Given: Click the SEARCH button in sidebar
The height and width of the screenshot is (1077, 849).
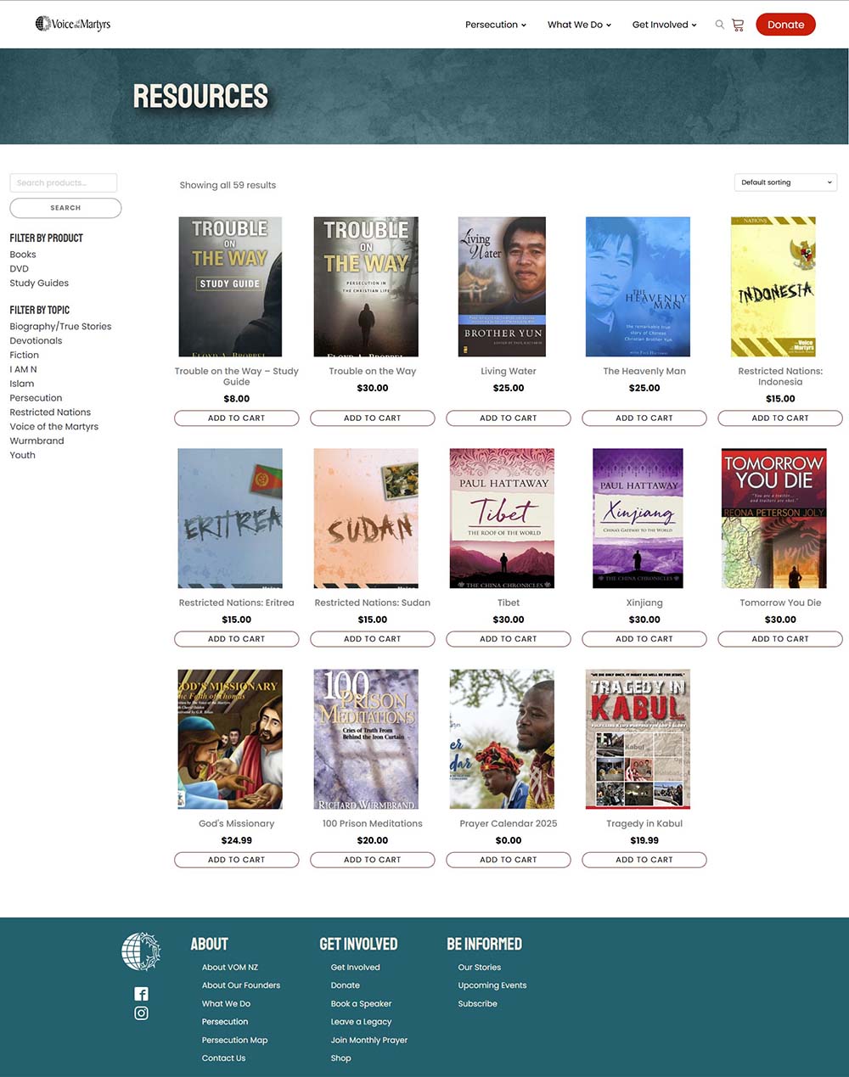Looking at the screenshot, I should [x=65, y=208].
